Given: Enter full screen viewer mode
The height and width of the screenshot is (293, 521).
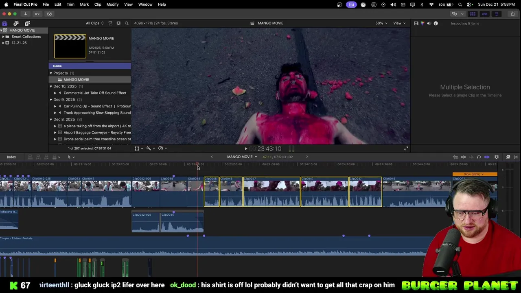Looking at the screenshot, I should click(x=406, y=149).
